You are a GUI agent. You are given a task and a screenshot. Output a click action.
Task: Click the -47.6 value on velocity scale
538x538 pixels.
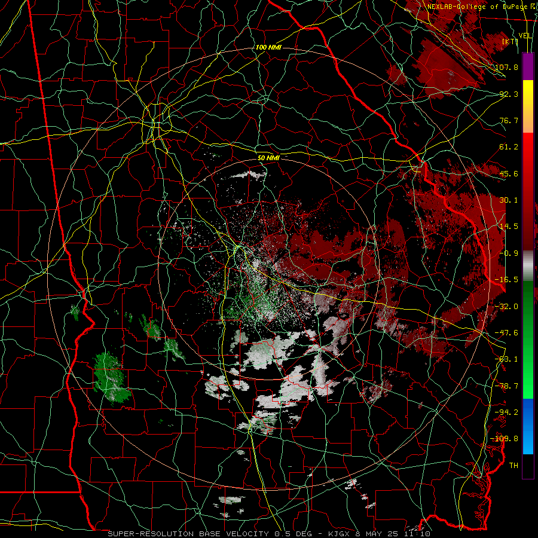pyautogui.click(x=506, y=333)
